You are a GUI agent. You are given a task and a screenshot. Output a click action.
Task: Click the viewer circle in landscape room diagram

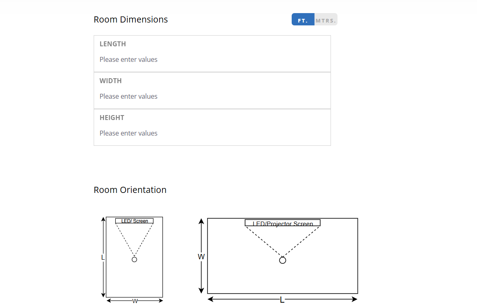click(x=282, y=260)
